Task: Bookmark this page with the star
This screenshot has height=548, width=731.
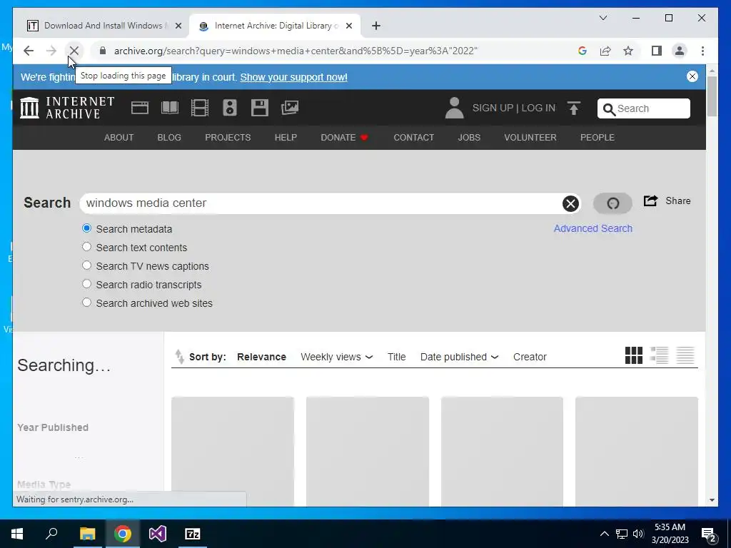Action: [628, 51]
